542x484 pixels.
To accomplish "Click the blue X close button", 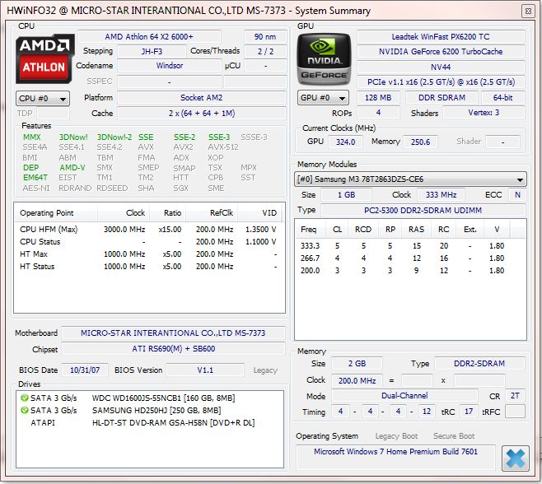I will click(516, 458).
